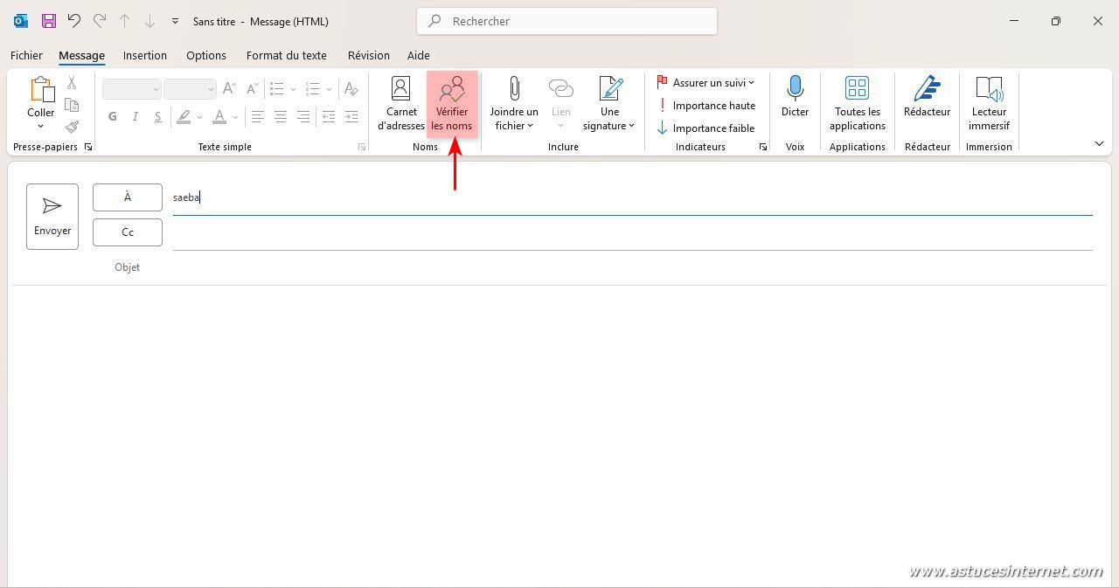Click the font color A swatch
The image size is (1119, 588).
(x=219, y=116)
